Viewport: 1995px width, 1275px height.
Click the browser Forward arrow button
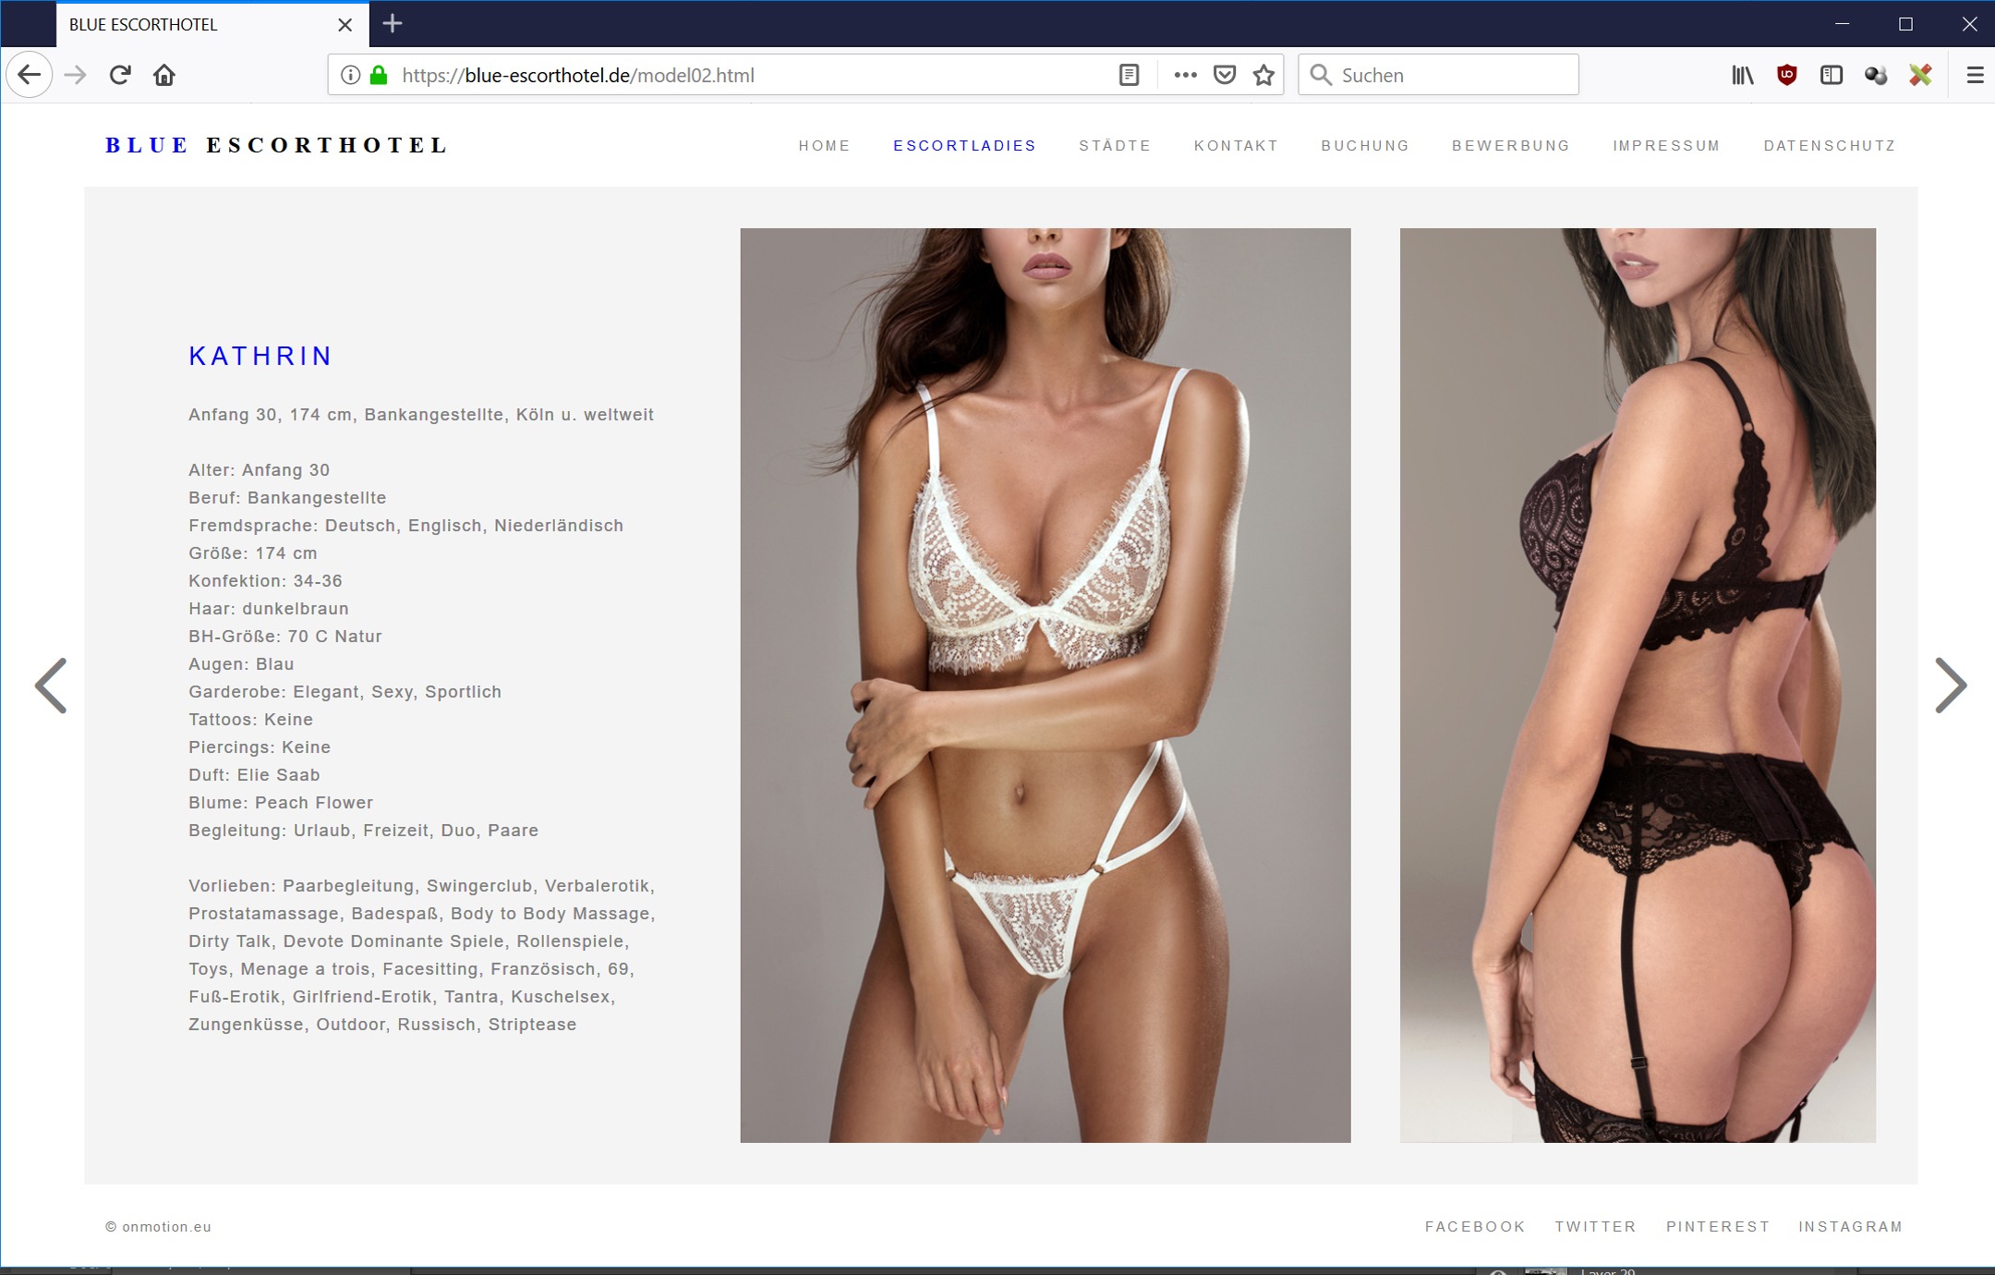pyautogui.click(x=76, y=75)
